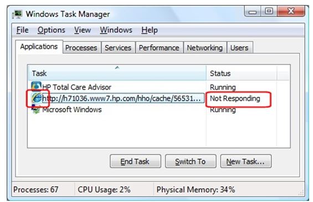Switch to the Processes tab
The image size is (313, 202).
click(x=81, y=48)
